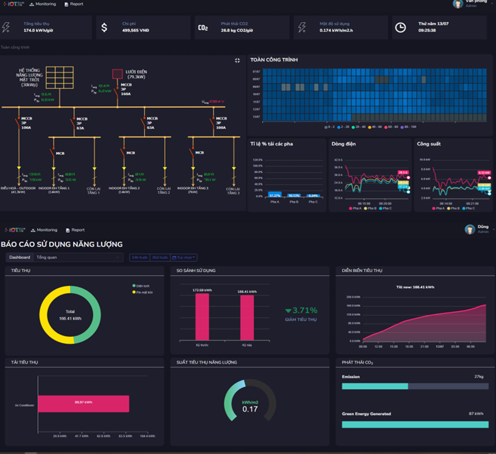Expand the Tuỳ chọn date range dropdown

point(184,258)
